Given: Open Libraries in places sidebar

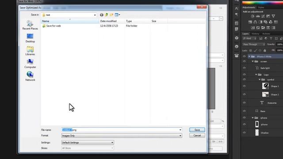Looking at the screenshot, I should pos(30,51).
